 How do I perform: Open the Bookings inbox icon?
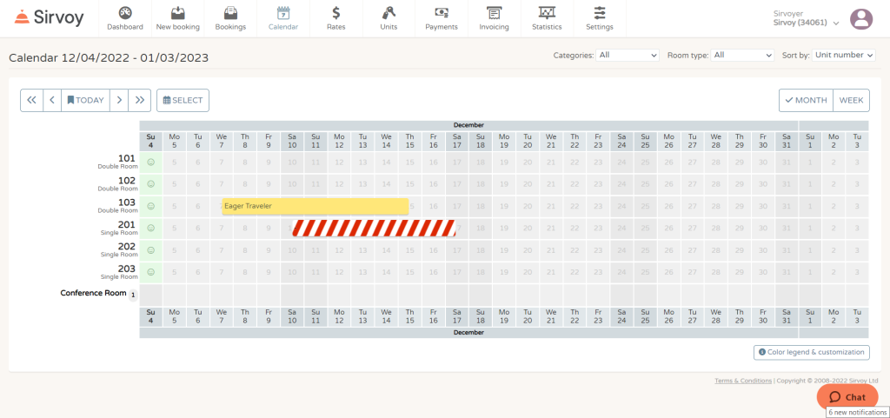tap(230, 13)
